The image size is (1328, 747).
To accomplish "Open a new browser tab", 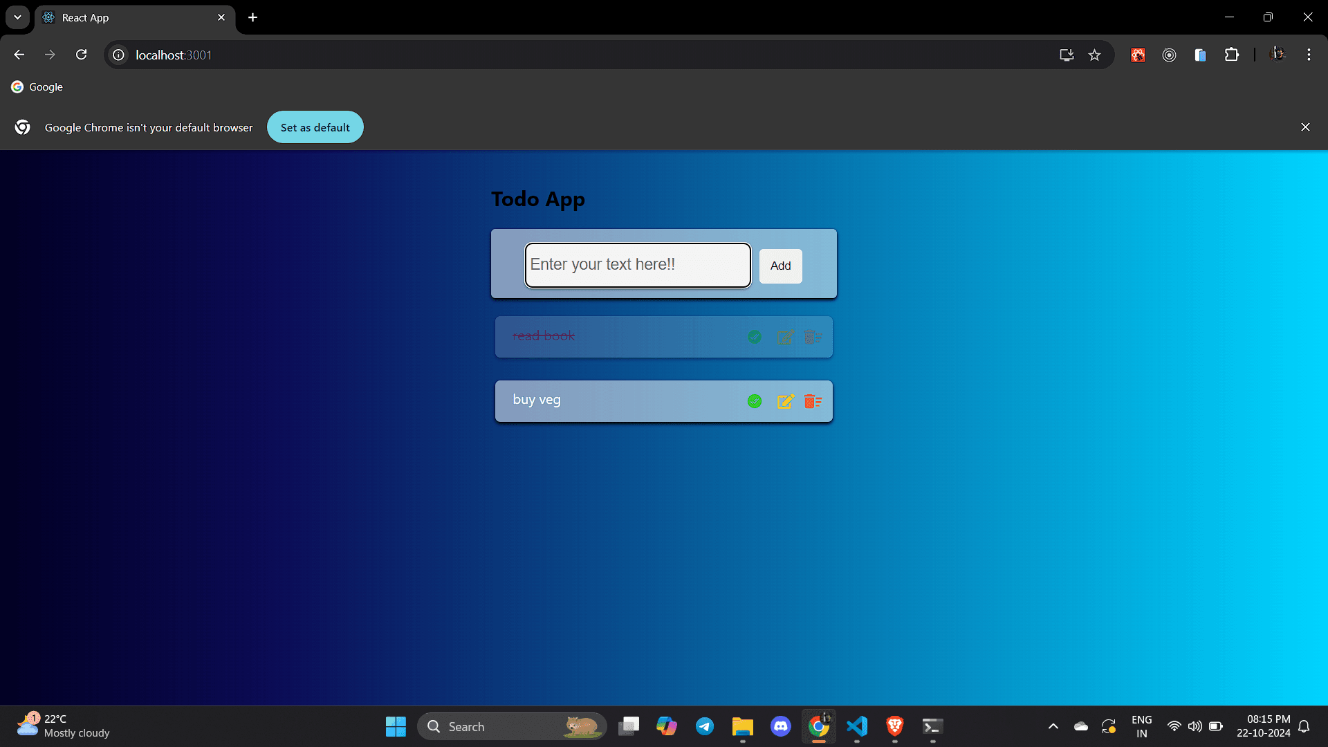I will coord(253,17).
